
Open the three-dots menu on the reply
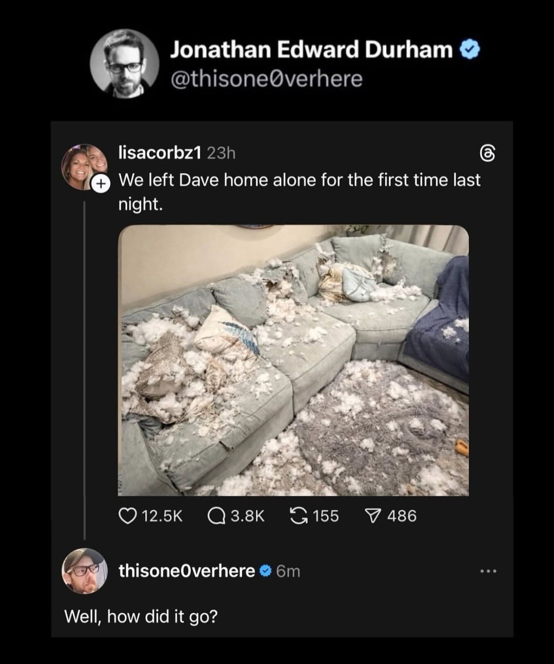click(489, 571)
